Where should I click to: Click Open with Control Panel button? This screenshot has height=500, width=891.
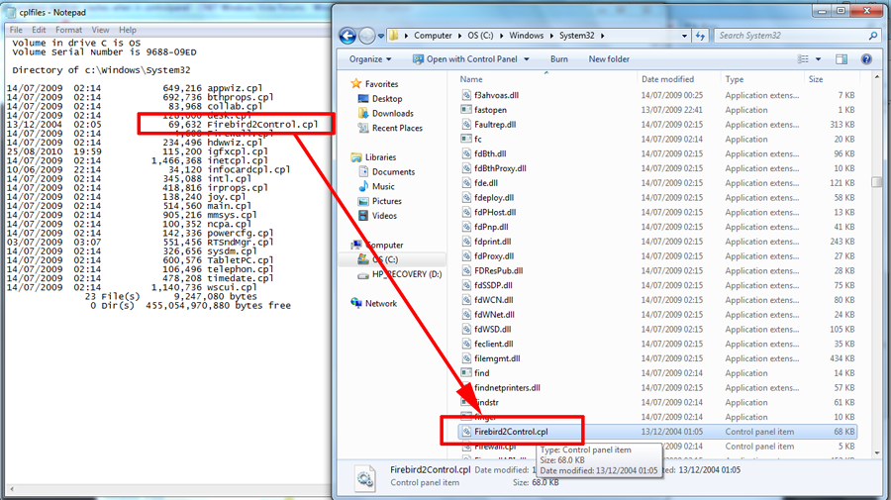click(465, 59)
